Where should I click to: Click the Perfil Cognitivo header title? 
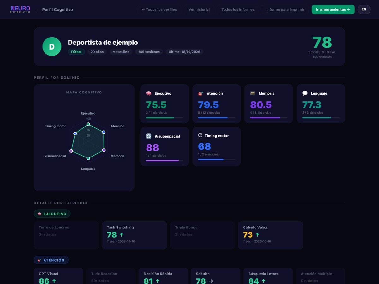[x=57, y=9]
